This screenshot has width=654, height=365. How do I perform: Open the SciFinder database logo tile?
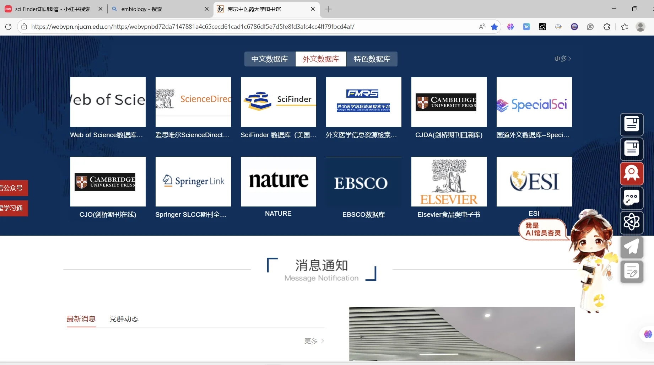(x=279, y=102)
